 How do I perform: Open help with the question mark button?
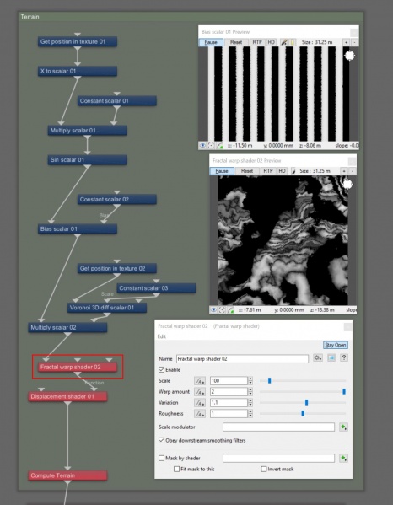coord(344,357)
